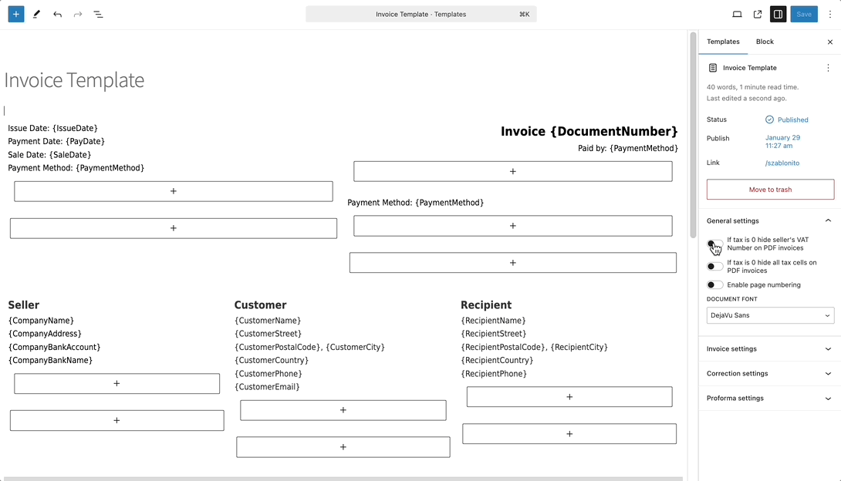Open the /szablonito permalink
The image size is (841, 481).
click(782, 163)
